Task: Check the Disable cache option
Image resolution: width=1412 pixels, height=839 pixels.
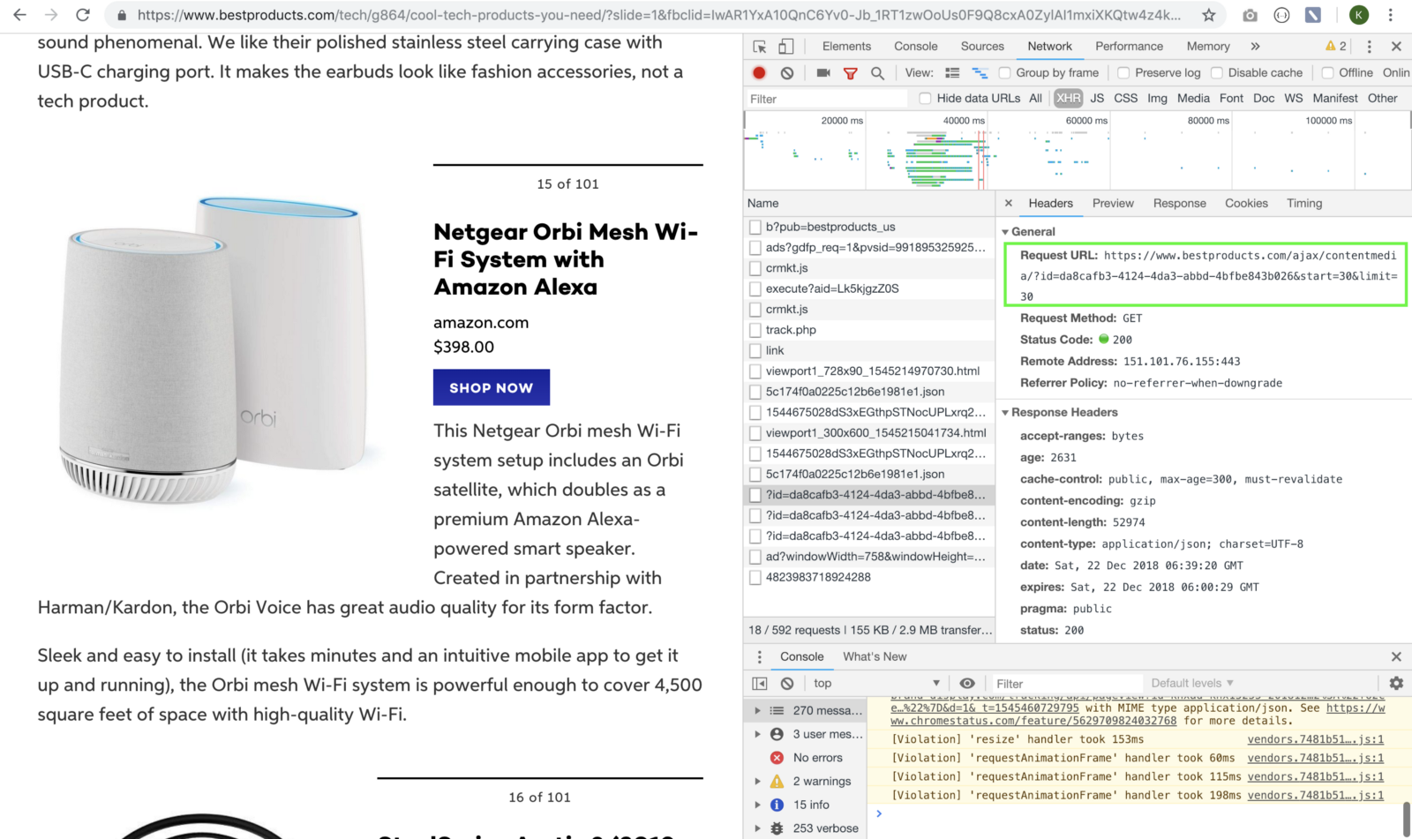Action: [x=1217, y=72]
